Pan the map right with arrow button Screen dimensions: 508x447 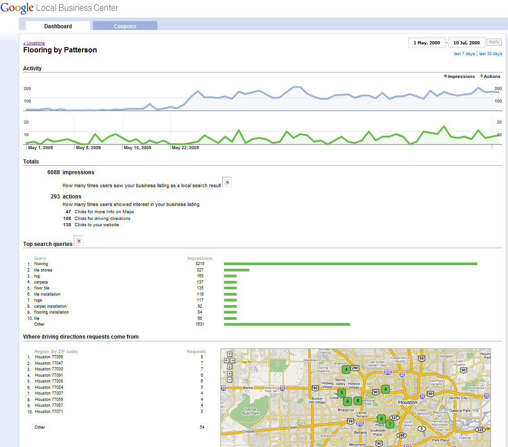[x=232, y=361]
